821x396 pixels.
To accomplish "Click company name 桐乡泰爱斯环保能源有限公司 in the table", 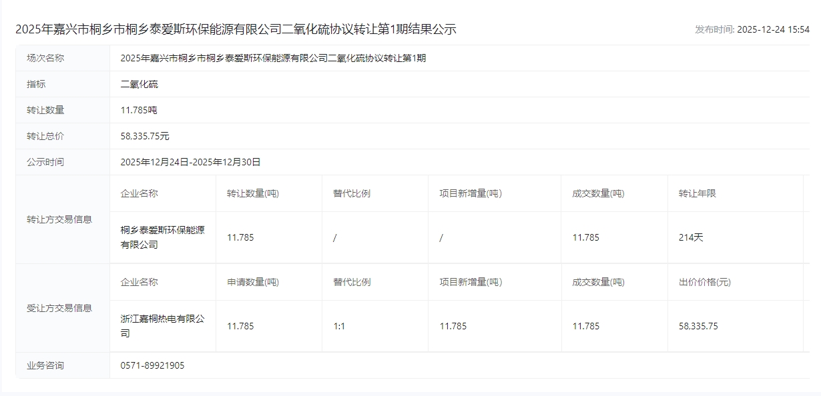I will (x=162, y=237).
